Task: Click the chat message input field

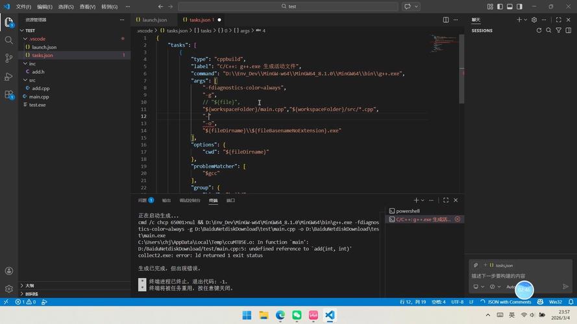Action: point(520,276)
